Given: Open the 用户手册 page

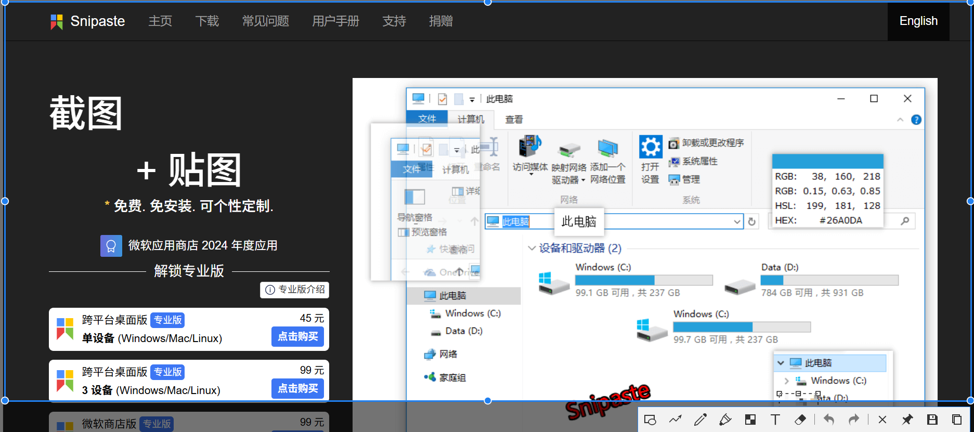Looking at the screenshot, I should point(336,21).
